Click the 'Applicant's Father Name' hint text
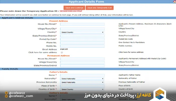176x101 pixels. [129, 75]
